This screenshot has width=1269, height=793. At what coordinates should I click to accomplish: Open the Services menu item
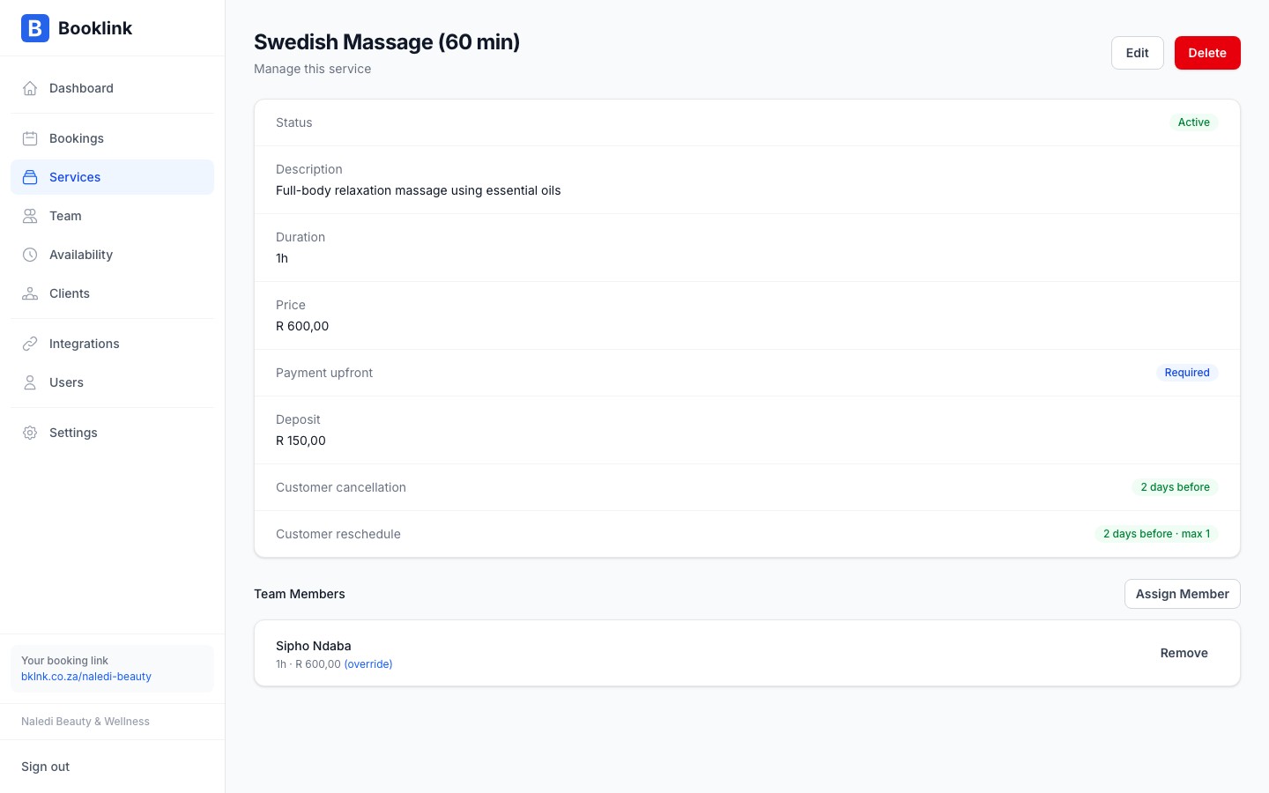tap(75, 177)
